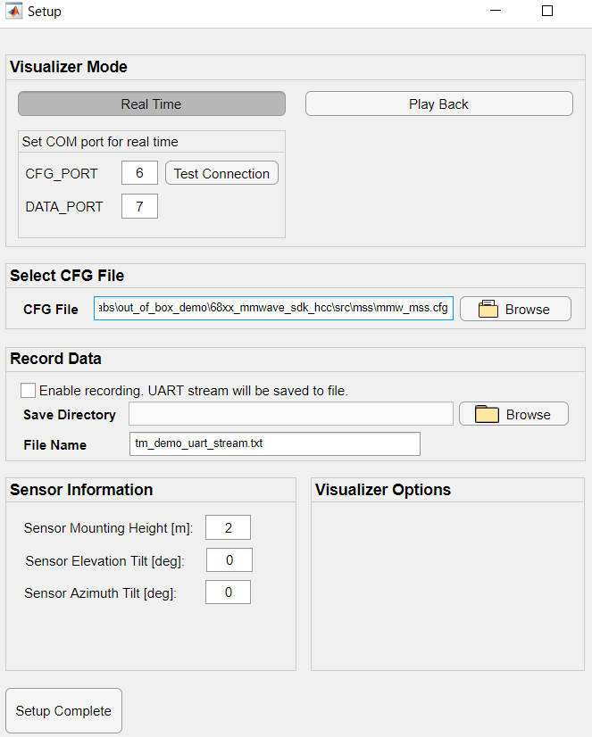The width and height of the screenshot is (592, 737).
Task: Click the DATA_PORT number field
Action: click(x=139, y=206)
